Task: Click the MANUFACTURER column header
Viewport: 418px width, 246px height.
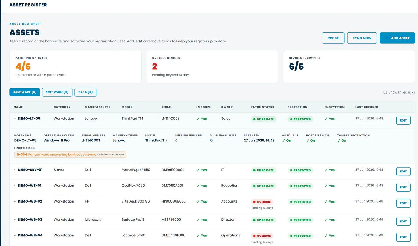Action: (98, 107)
